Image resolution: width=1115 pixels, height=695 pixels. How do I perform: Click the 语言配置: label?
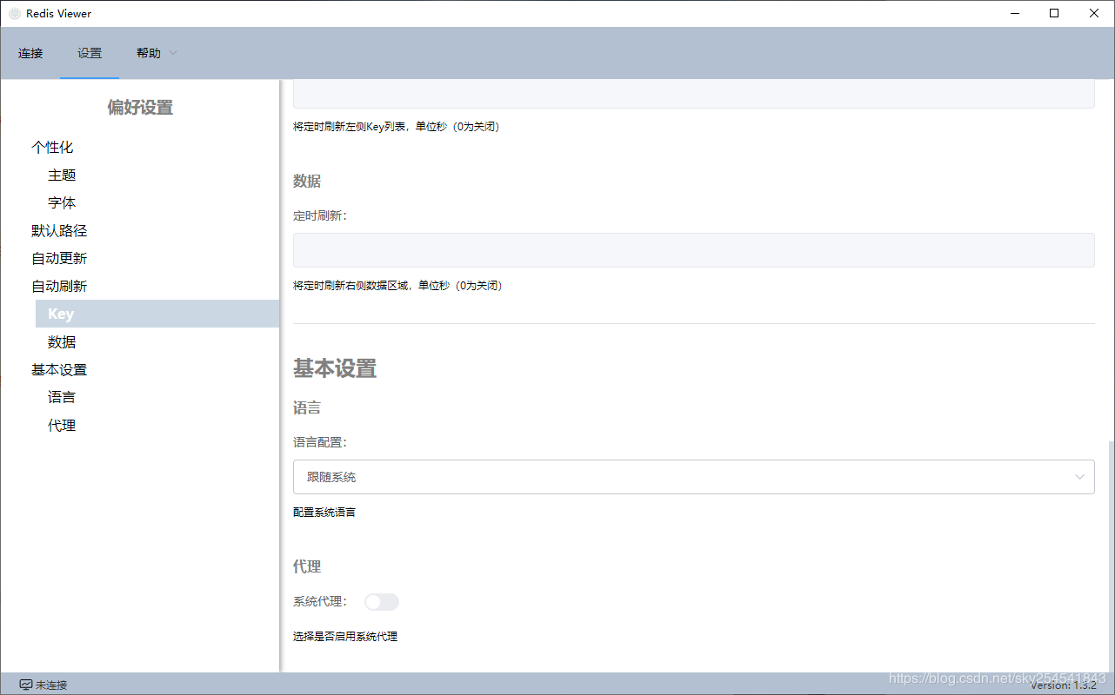(320, 442)
